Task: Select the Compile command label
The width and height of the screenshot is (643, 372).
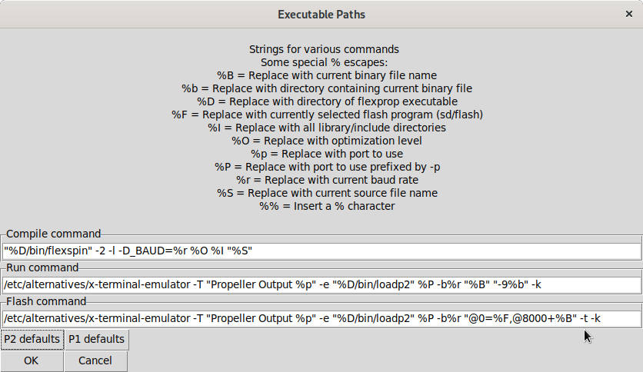Action: pyautogui.click(x=54, y=234)
